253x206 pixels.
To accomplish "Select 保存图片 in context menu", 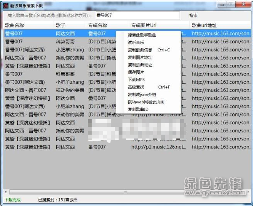I will 136,72.
